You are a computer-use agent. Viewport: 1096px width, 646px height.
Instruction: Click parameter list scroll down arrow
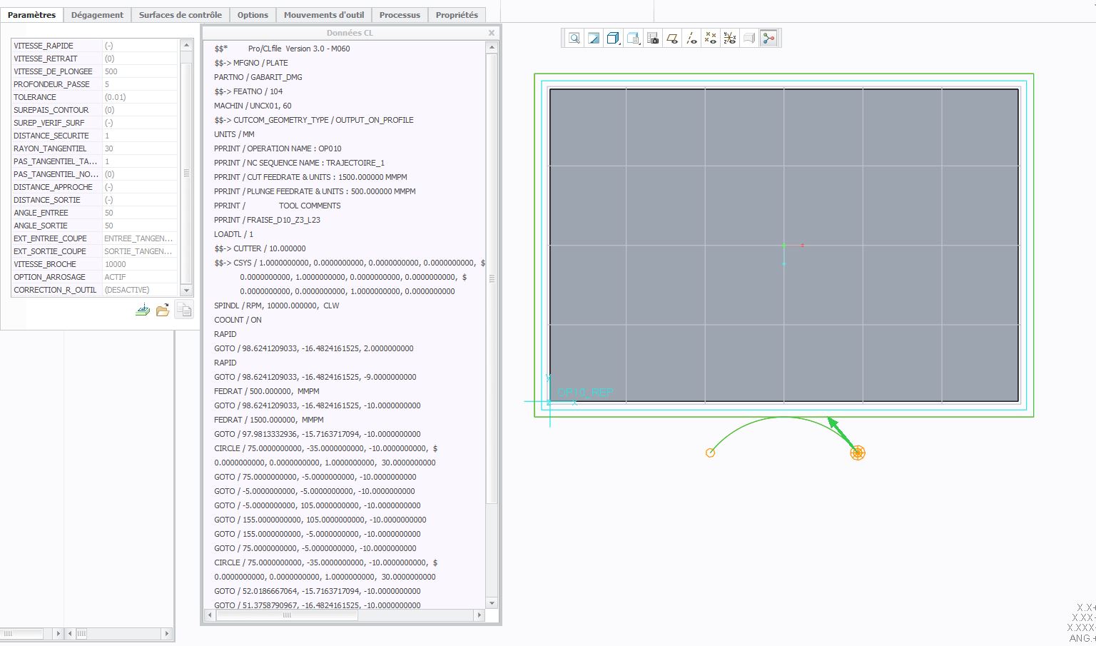point(186,291)
